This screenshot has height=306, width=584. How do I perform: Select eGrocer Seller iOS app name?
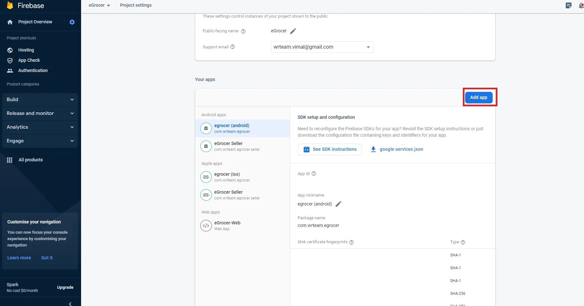pos(228,192)
